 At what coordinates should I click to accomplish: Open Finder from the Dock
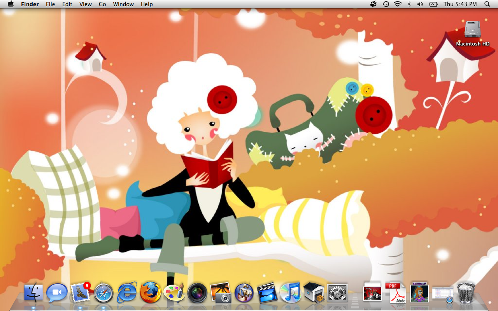(x=33, y=293)
